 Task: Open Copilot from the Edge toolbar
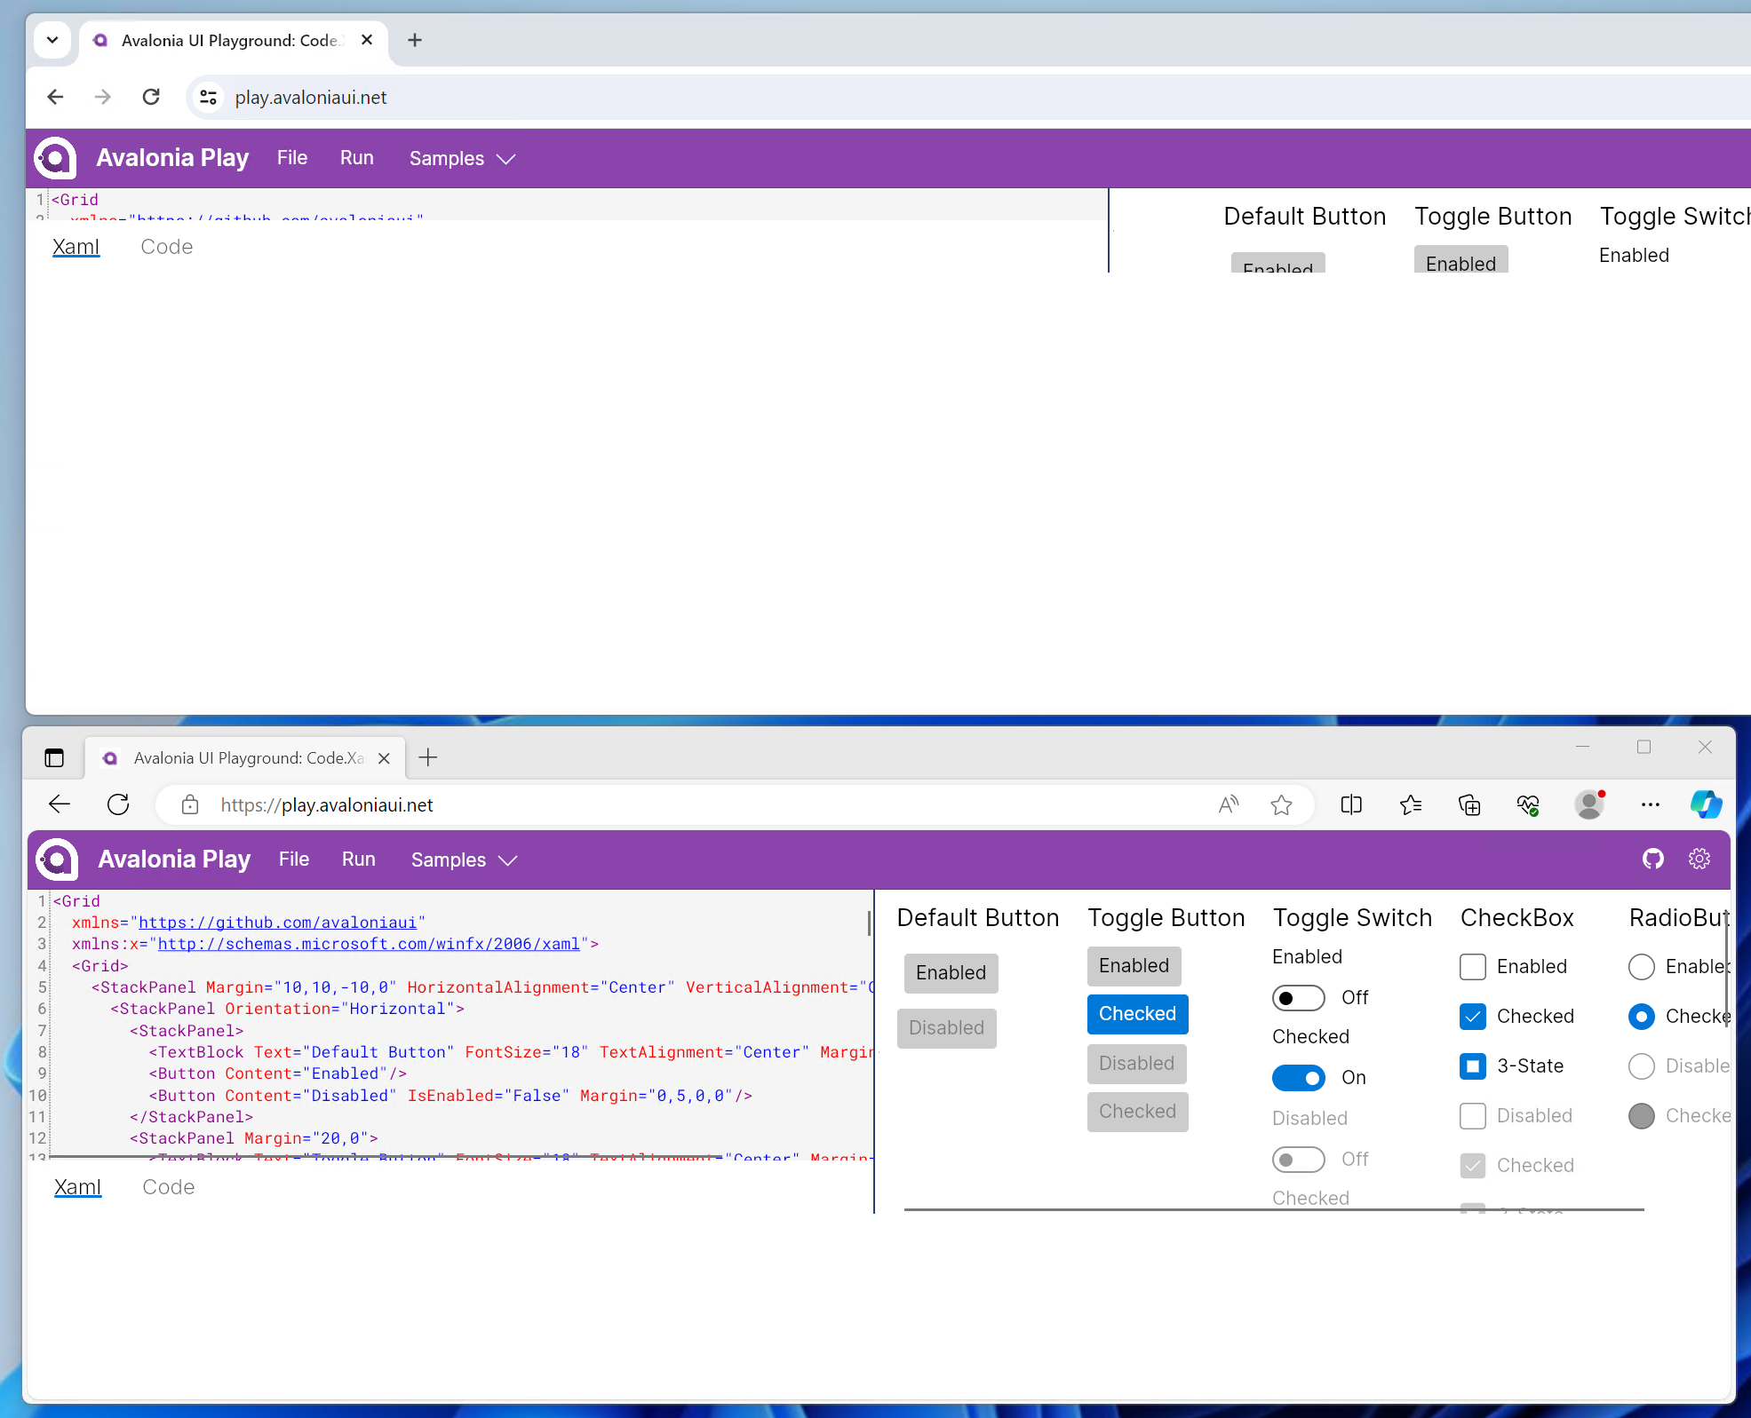click(x=1705, y=804)
